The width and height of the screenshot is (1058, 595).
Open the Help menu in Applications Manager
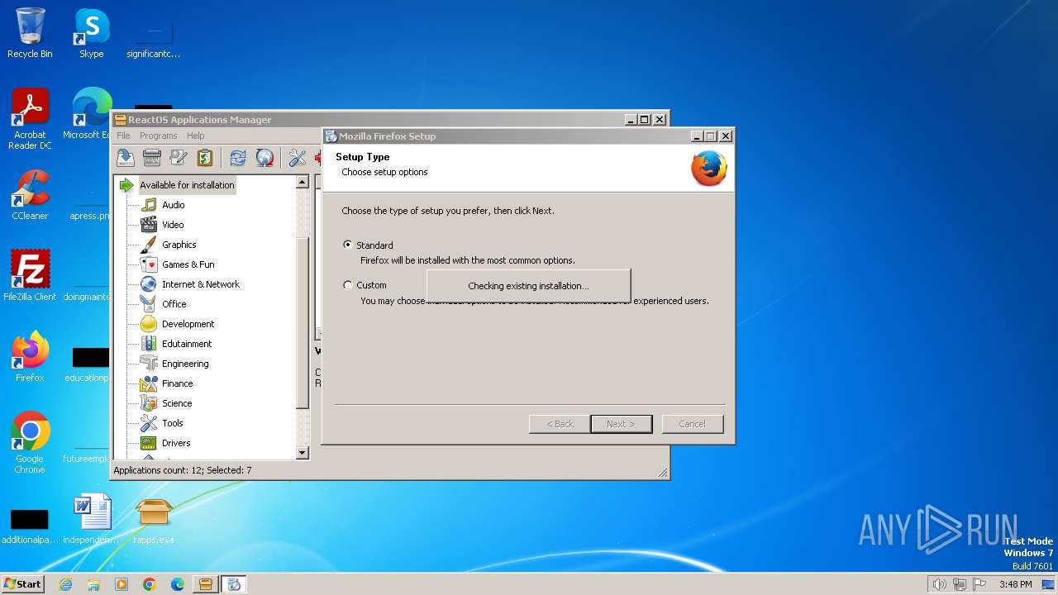click(195, 136)
